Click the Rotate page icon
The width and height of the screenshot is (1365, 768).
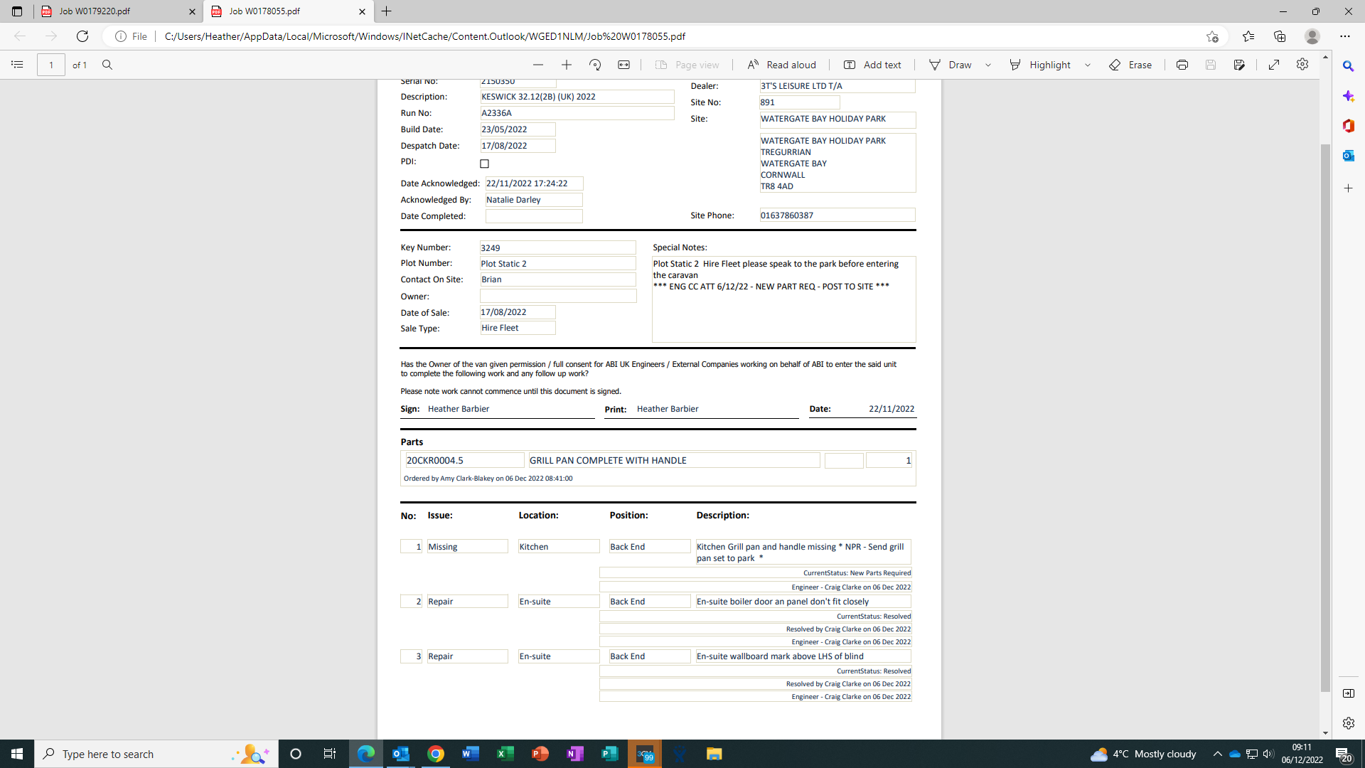595,65
